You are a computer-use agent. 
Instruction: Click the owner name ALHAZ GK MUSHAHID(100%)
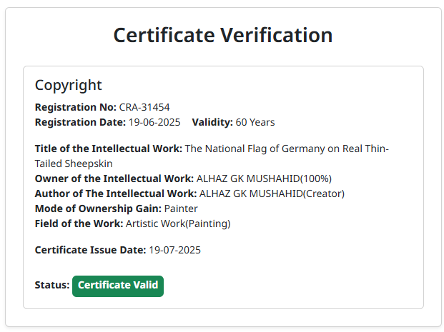click(x=264, y=178)
